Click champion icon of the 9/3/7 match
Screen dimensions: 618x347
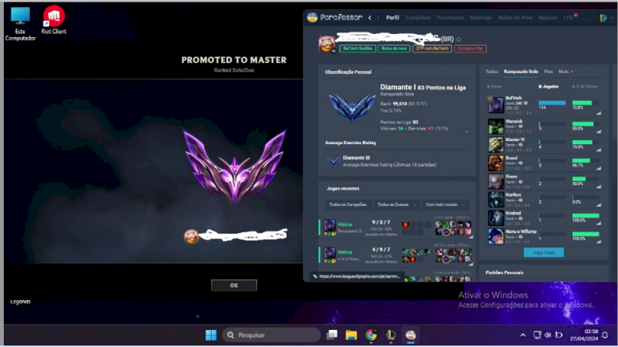point(330,226)
